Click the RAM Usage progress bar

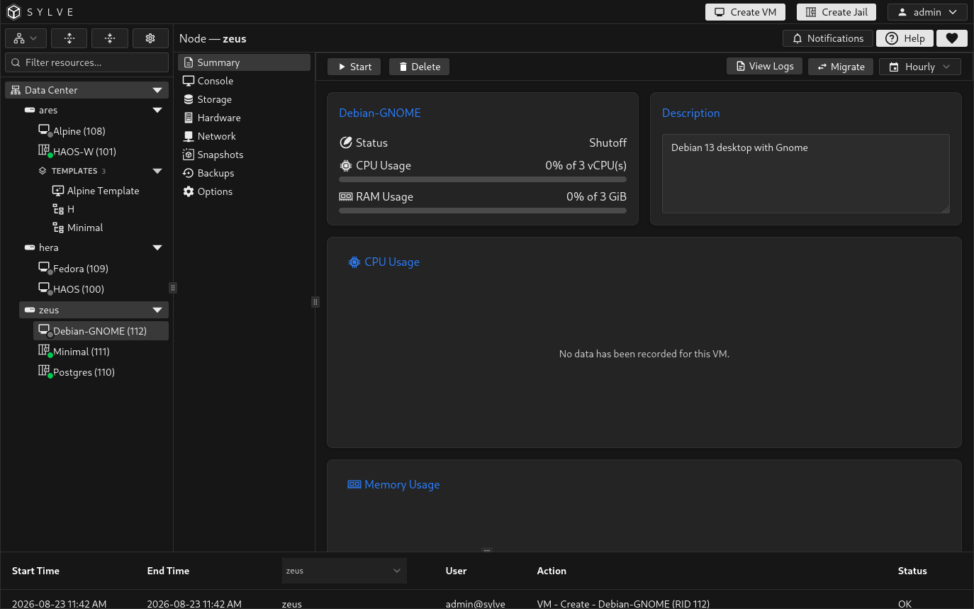tap(483, 211)
